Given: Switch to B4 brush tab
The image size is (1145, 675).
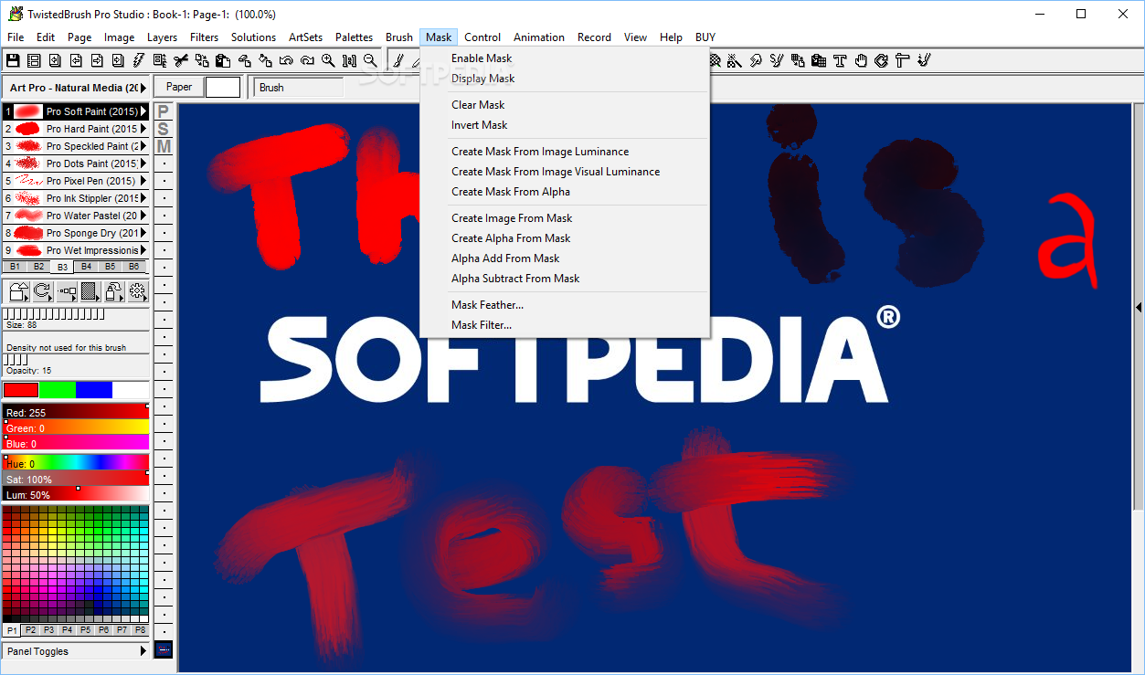Looking at the screenshot, I should 86,267.
